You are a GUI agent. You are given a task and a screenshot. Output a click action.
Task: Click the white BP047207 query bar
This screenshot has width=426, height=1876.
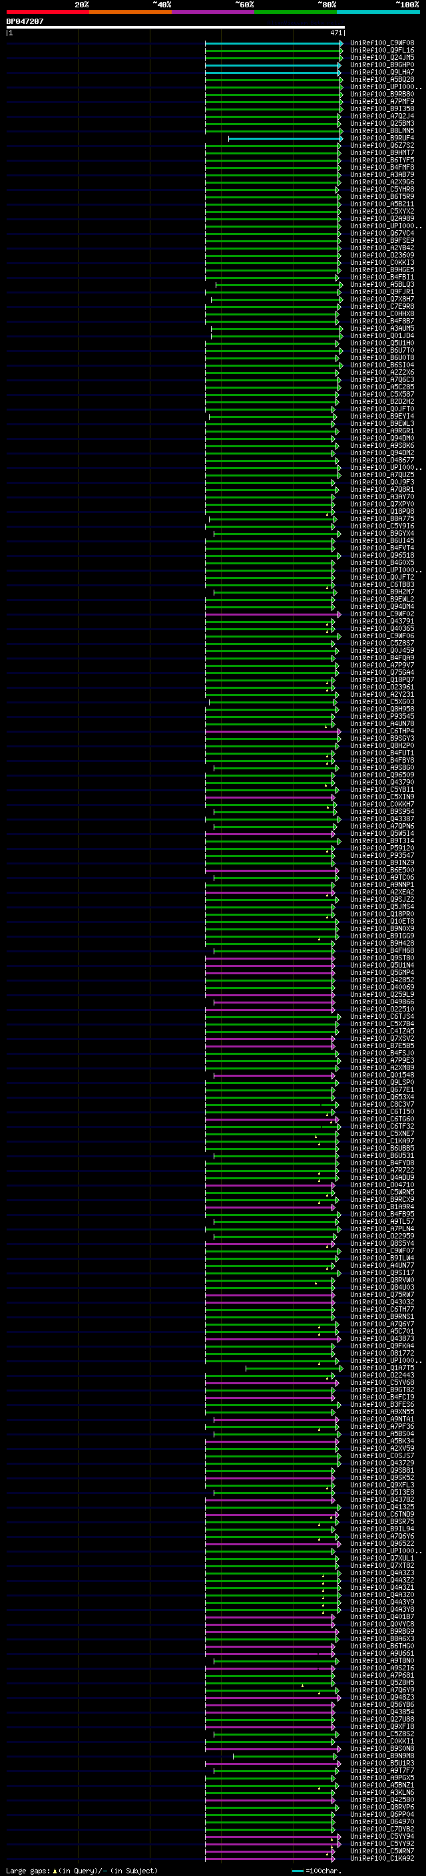coord(175,28)
